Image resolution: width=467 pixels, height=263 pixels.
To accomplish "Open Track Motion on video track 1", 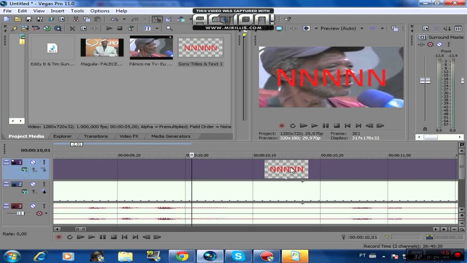I will [x=25, y=170].
